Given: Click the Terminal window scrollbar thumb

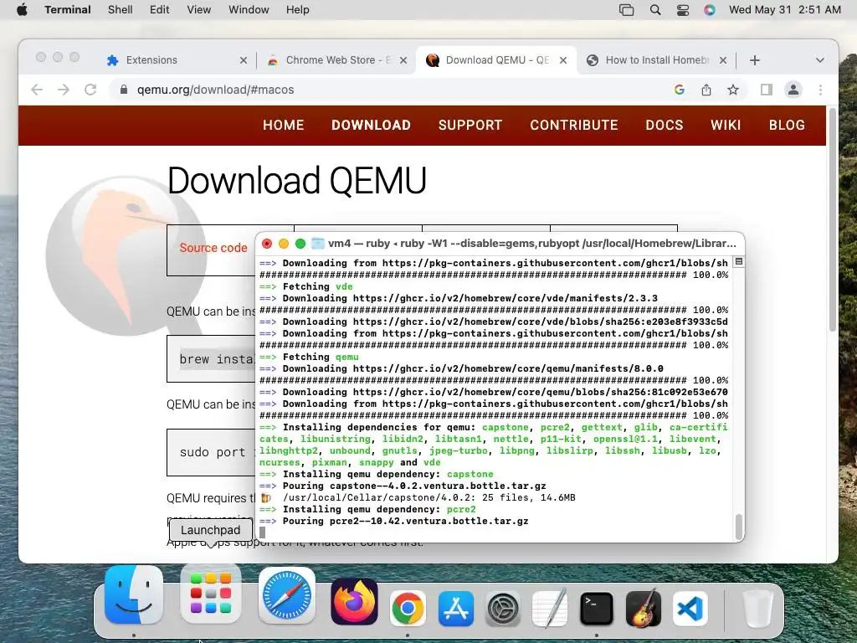Looking at the screenshot, I should click(x=738, y=527).
